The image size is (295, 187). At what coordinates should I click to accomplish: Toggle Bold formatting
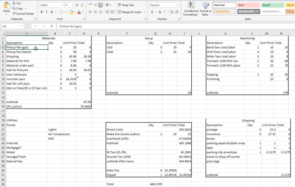42,12
